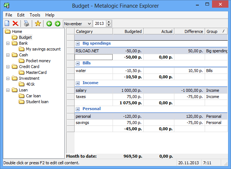Sort by Budgeted column header

(128, 31)
